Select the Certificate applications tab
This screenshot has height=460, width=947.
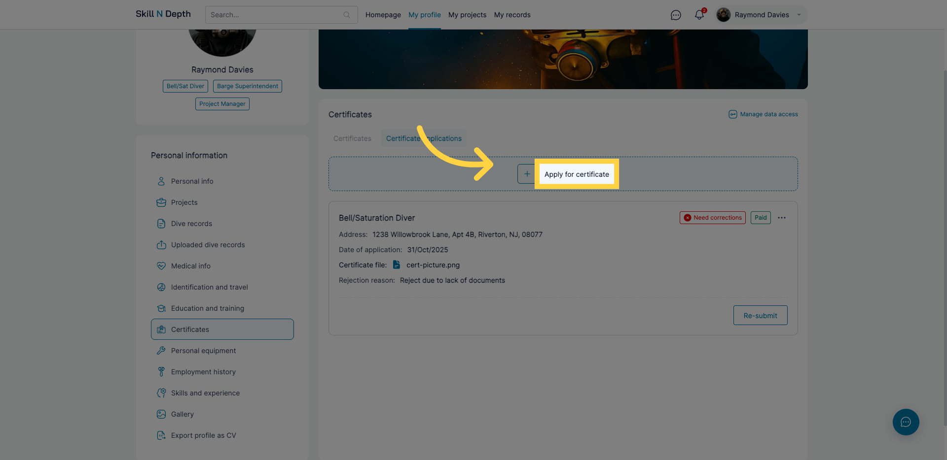423,138
